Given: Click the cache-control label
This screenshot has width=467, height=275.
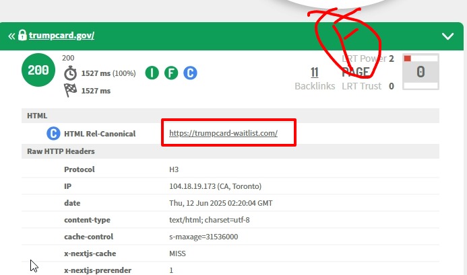Looking at the screenshot, I should coord(88,237).
